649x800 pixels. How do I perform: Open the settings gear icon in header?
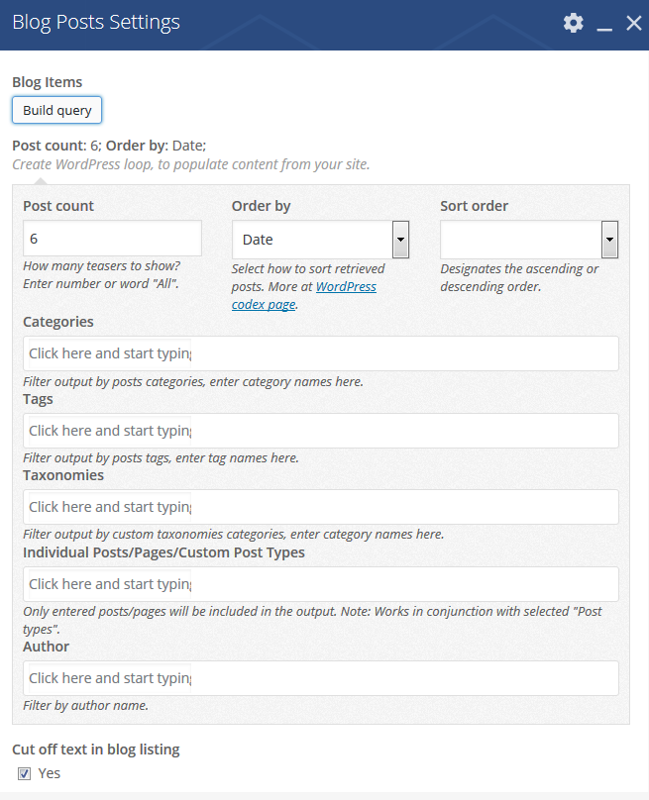point(573,23)
